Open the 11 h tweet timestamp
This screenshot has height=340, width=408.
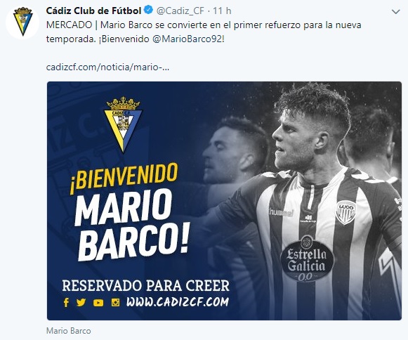click(x=222, y=11)
